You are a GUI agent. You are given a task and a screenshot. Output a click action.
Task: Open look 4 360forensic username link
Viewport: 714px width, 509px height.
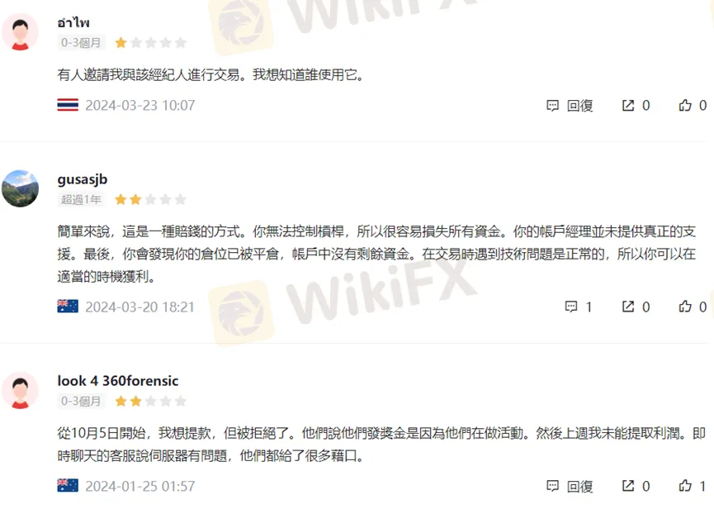(118, 381)
